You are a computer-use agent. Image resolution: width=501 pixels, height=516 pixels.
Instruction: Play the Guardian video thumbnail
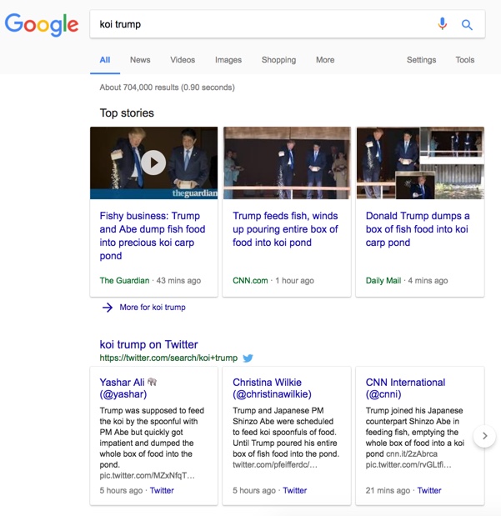pyautogui.click(x=153, y=163)
